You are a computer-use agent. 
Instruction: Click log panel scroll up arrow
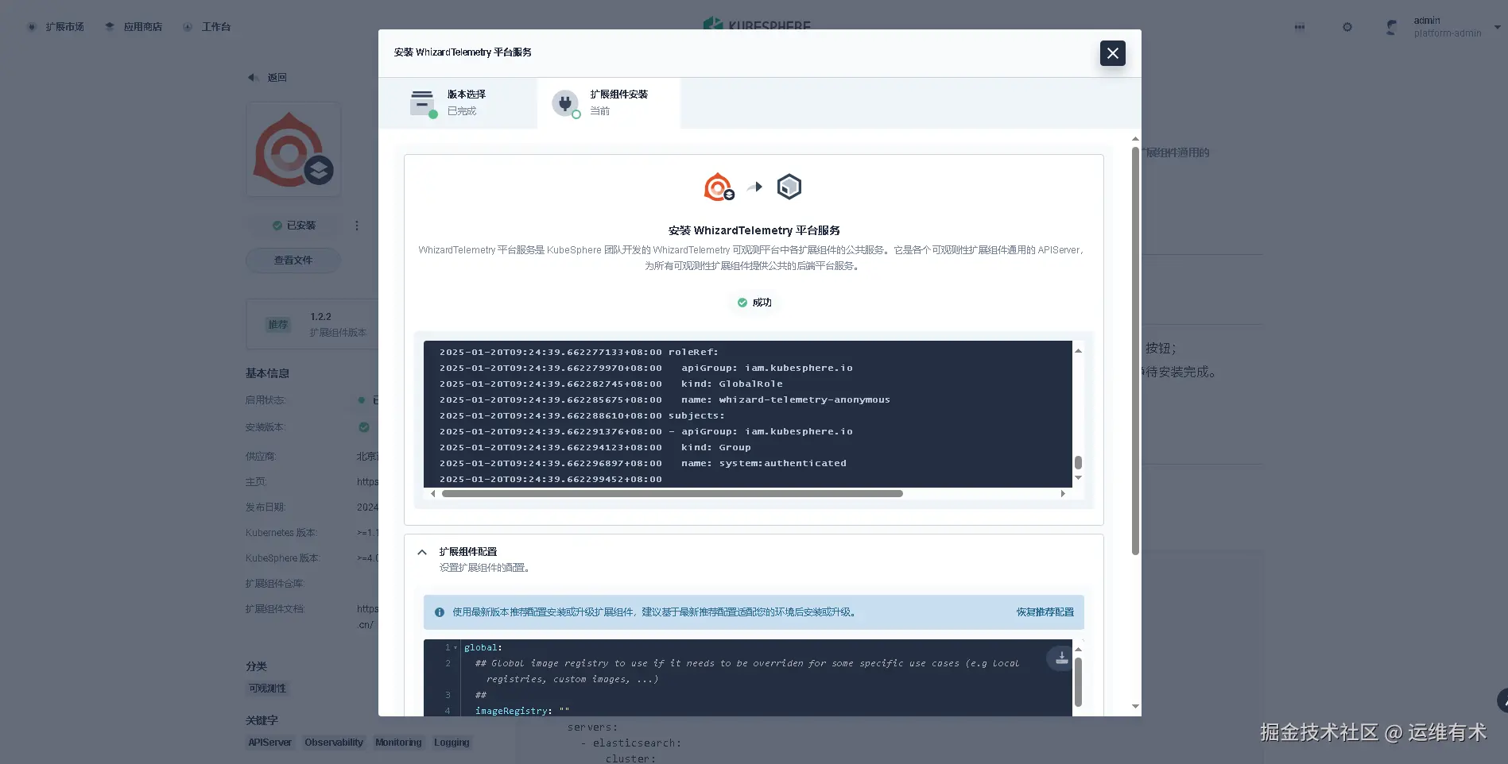tap(1078, 350)
